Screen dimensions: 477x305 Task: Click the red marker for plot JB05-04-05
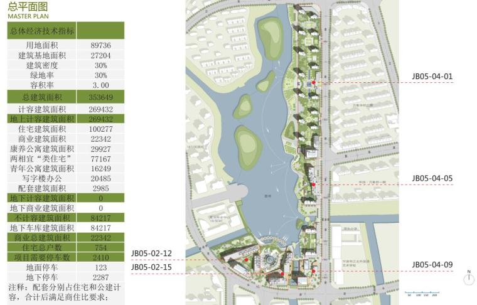pos(313,185)
